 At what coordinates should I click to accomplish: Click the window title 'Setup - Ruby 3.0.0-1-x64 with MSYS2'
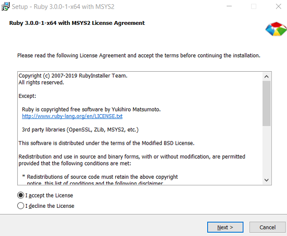pos(63,7)
